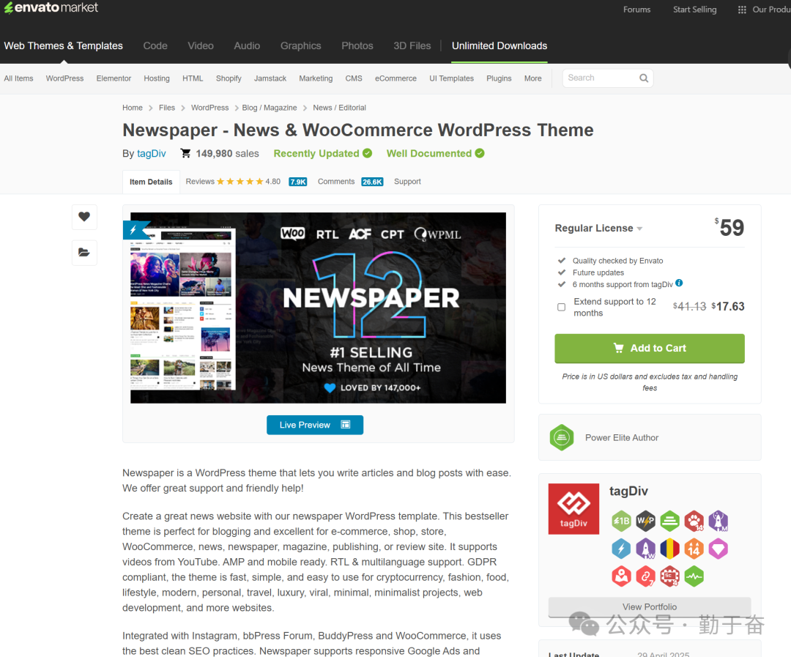791x657 pixels.
Task: Click the tagDiv red logo avatar
Action: point(573,509)
